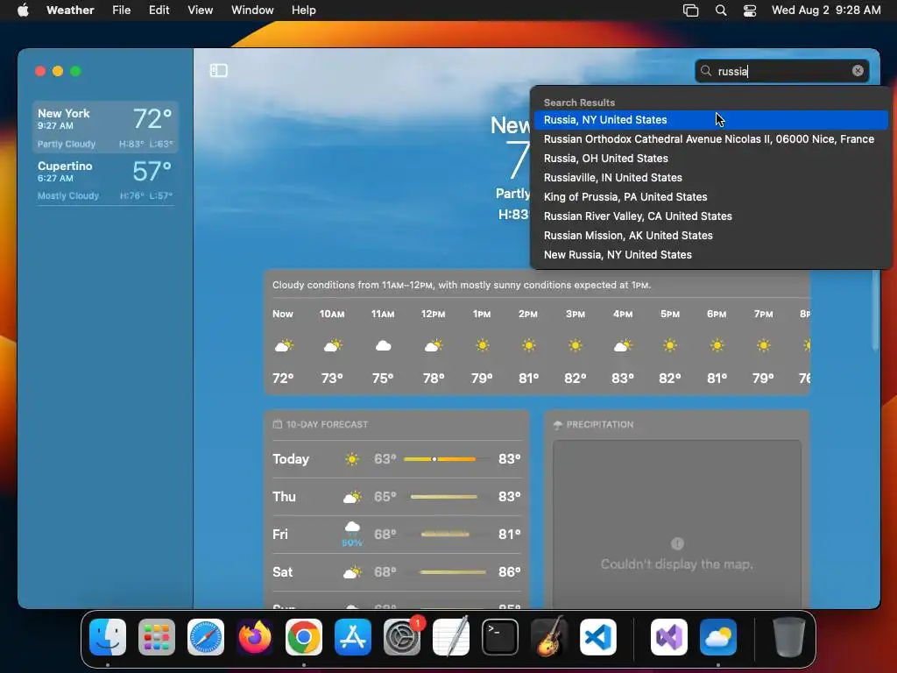
Task: Click the Now partly cloudy hourly icon
Action: pos(284,345)
